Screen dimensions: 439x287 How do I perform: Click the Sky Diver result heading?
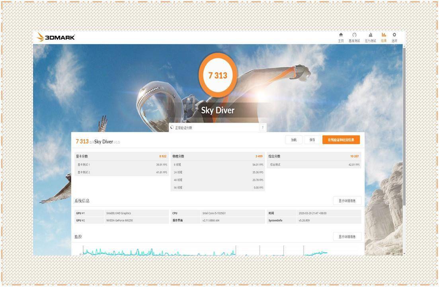click(103, 142)
